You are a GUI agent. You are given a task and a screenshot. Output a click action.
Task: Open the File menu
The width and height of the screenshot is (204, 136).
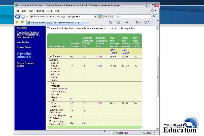18,11
